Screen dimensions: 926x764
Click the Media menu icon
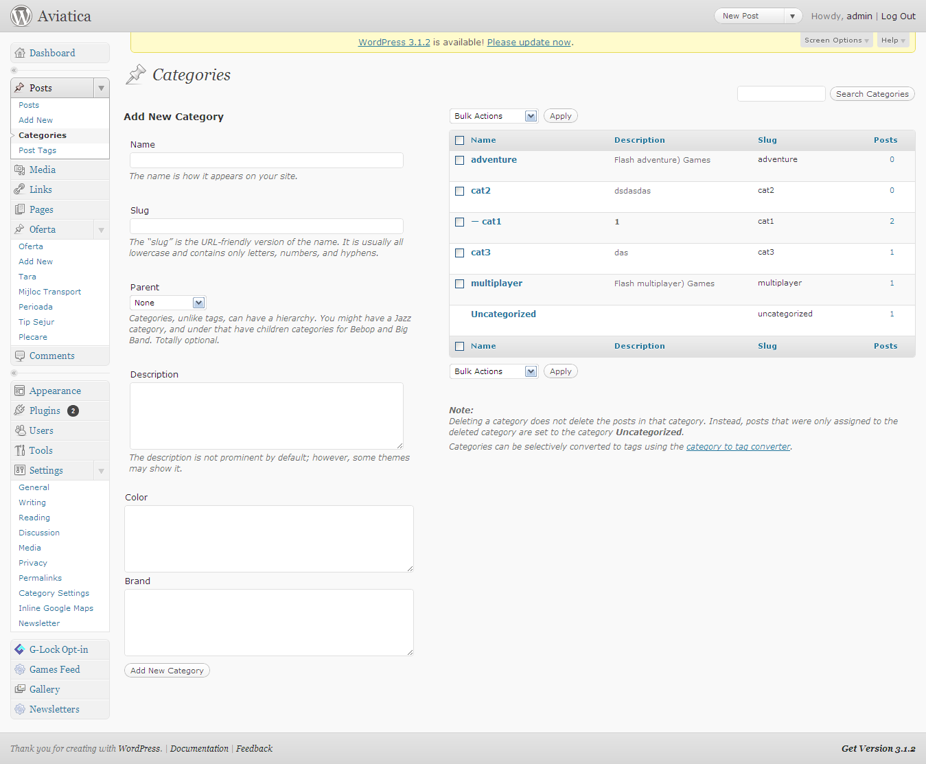coord(20,170)
